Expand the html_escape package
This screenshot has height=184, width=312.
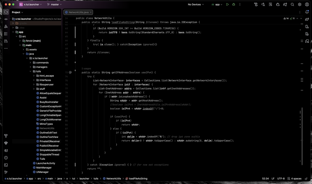click(x=34, y=76)
